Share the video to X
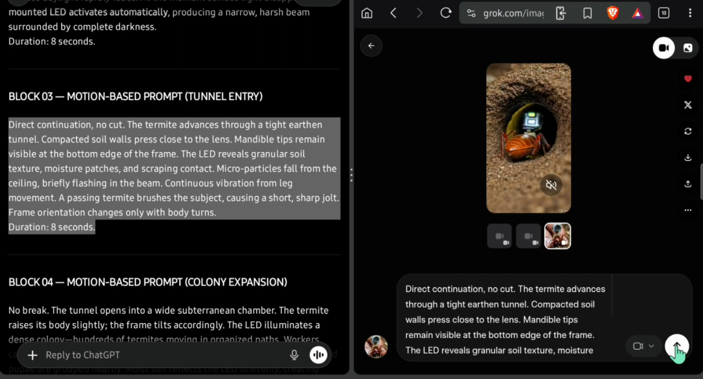The height and width of the screenshot is (379, 703). pos(688,105)
